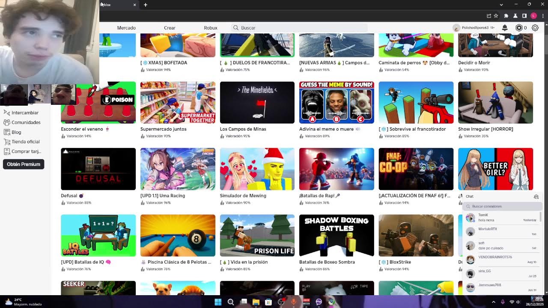
Task: Open the Crear menu
Action: pyautogui.click(x=170, y=28)
